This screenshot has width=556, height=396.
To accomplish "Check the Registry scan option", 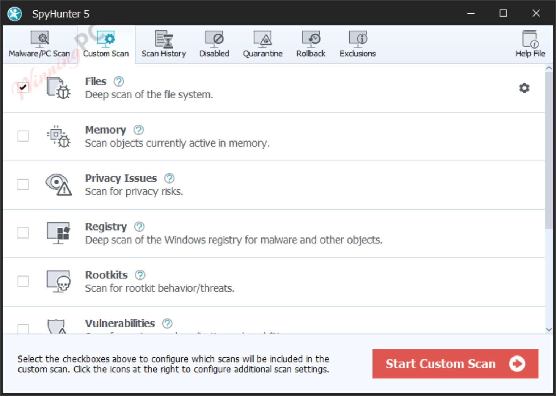I will point(23,233).
